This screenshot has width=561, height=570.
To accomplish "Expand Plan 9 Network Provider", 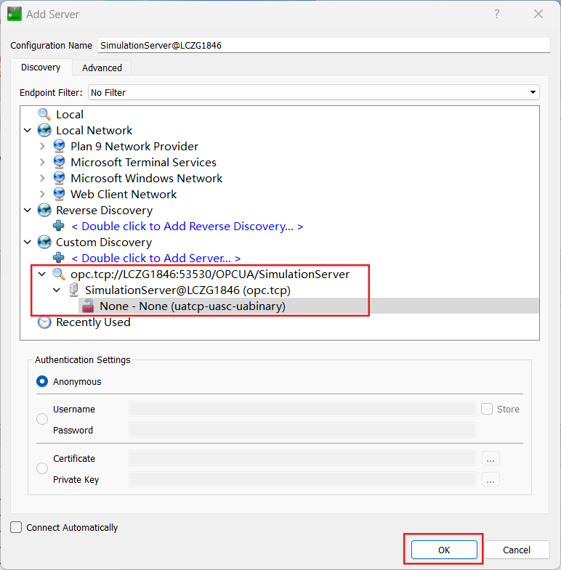I will coord(42,146).
